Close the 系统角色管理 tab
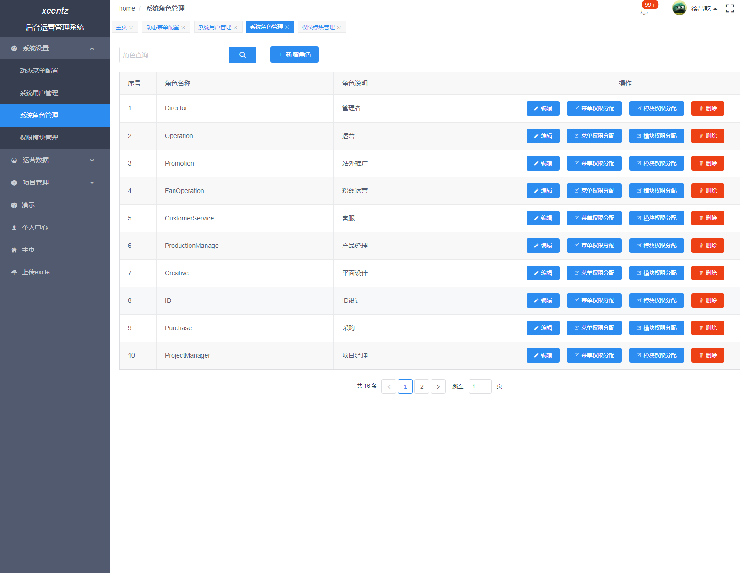745x573 pixels. point(287,27)
